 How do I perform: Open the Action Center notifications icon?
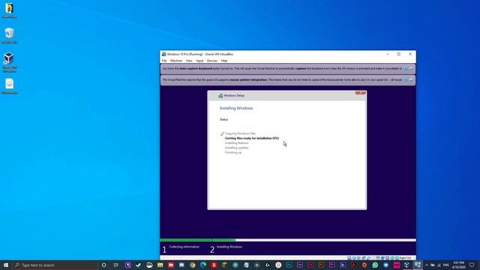click(x=472, y=265)
